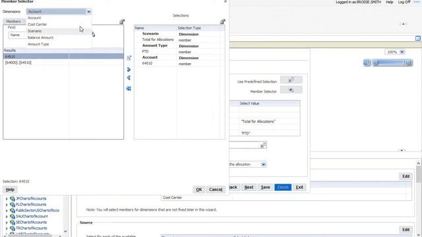Click the left-arrow remove member icon
This screenshot has width=422, height=237.
point(129,78)
